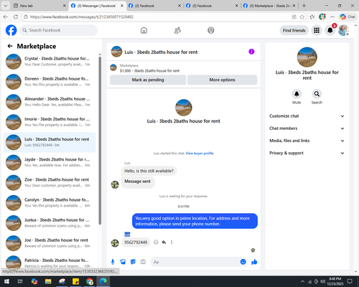Open Crystal's conversation
The height and width of the screenshot is (287, 359).
tap(50, 62)
